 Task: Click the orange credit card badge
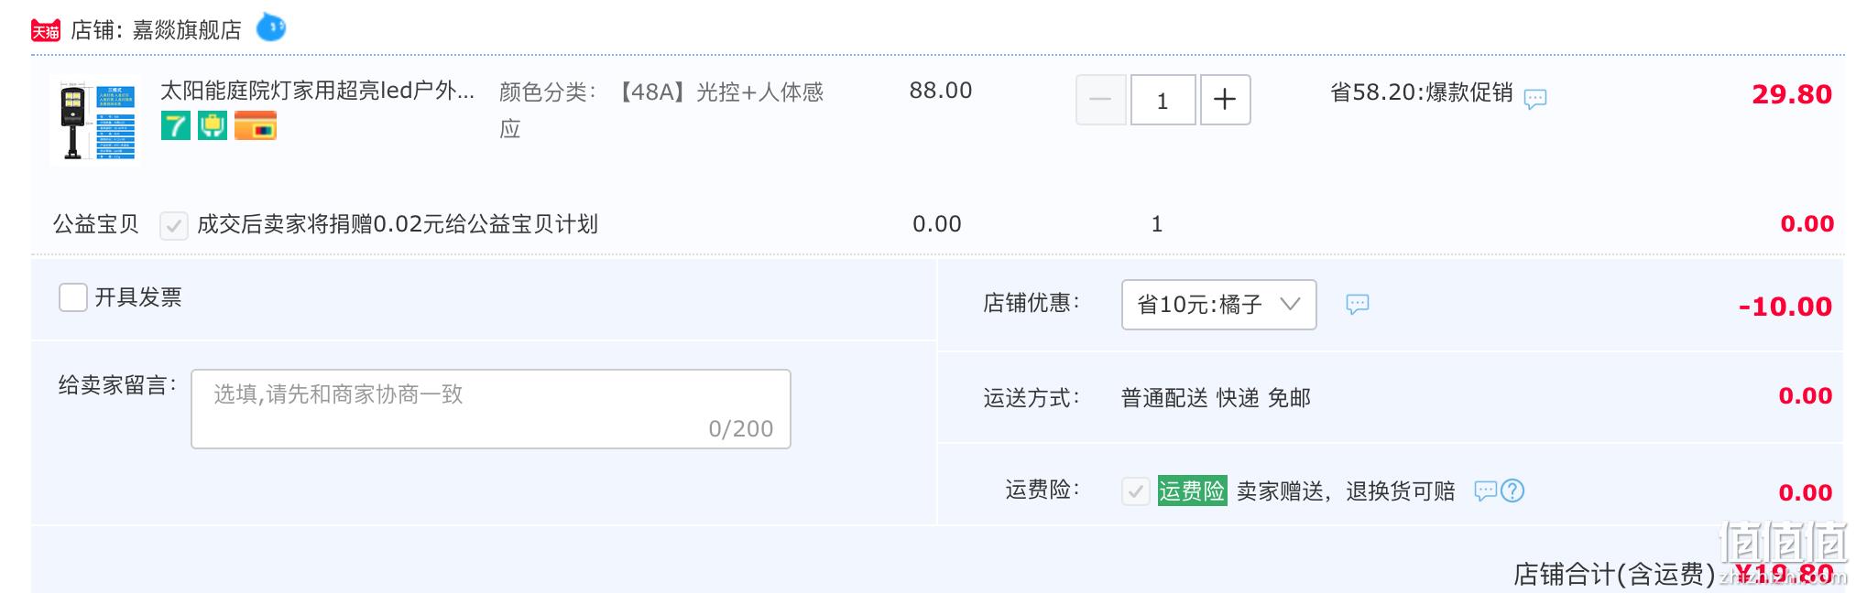pos(256,125)
